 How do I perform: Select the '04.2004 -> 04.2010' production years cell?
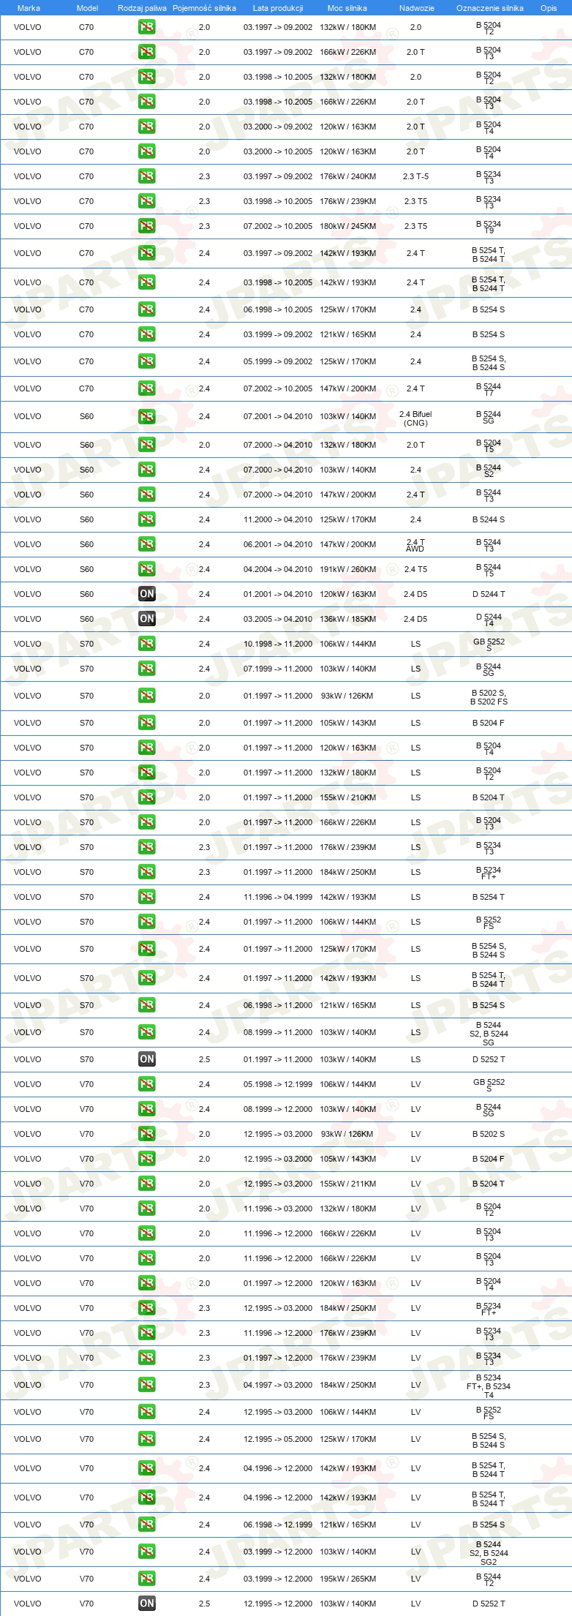coord(278,569)
